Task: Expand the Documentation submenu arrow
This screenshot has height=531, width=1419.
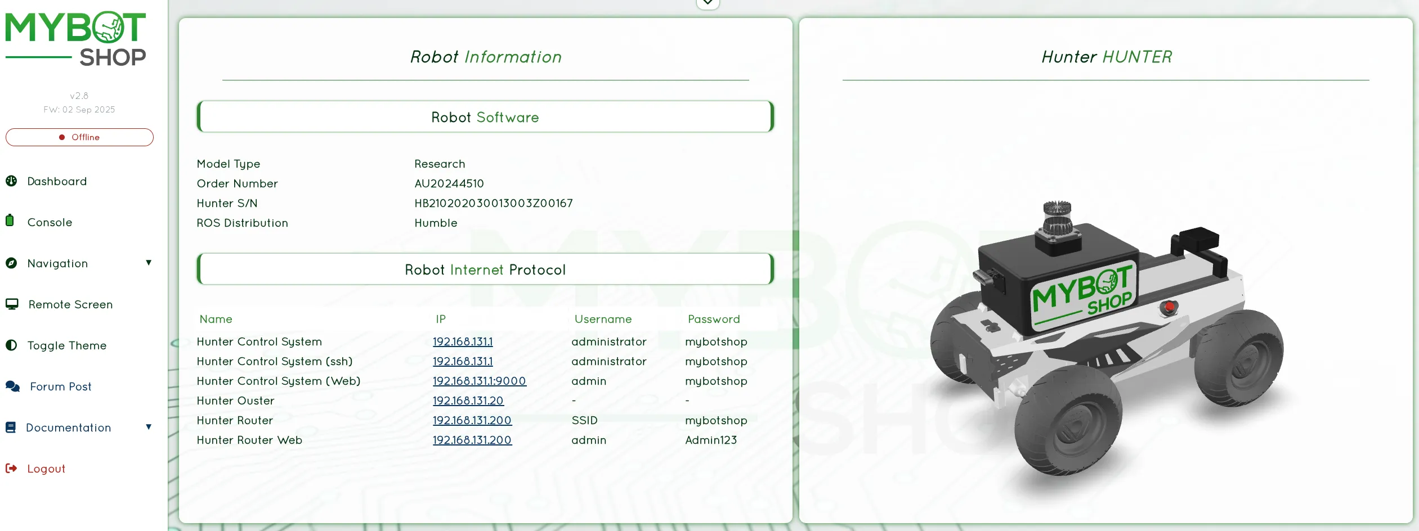Action: tap(149, 427)
